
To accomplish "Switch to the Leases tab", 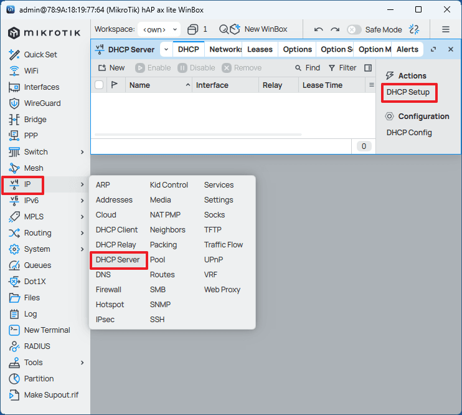I will tap(260, 49).
